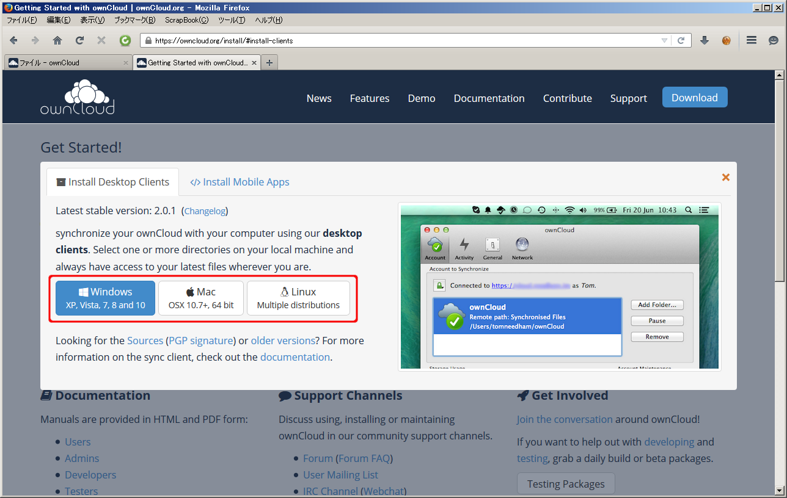This screenshot has height=498, width=787.
Task: Click the vertical scrollbar thumb
Action: [779, 181]
